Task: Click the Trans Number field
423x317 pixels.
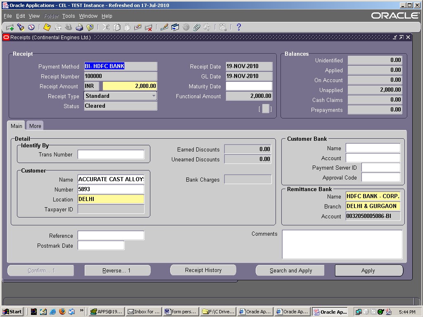Action: 111,154
